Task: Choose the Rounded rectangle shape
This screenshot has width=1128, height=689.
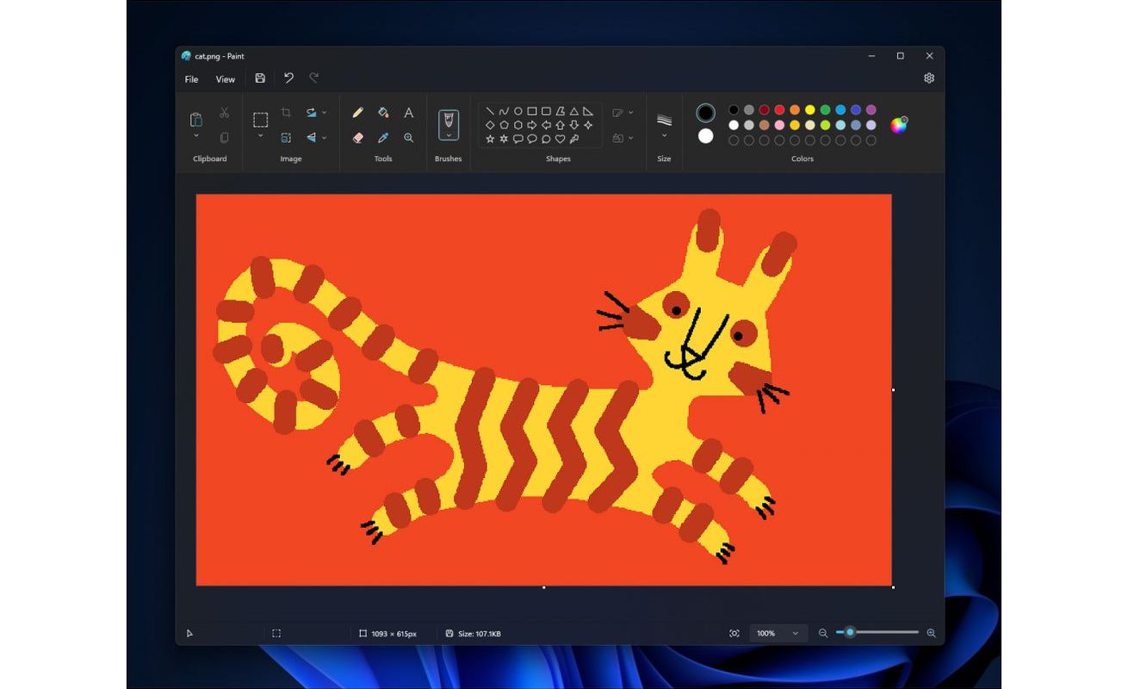Action: [x=546, y=111]
